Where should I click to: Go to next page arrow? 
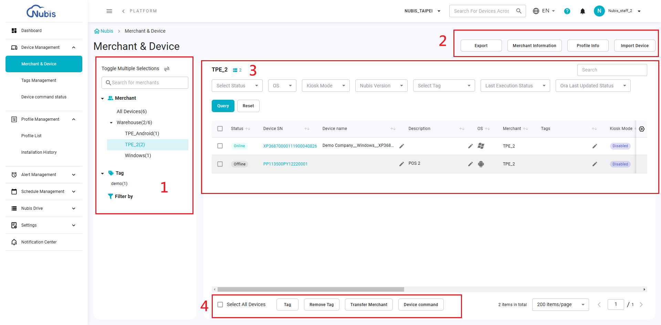click(641, 305)
